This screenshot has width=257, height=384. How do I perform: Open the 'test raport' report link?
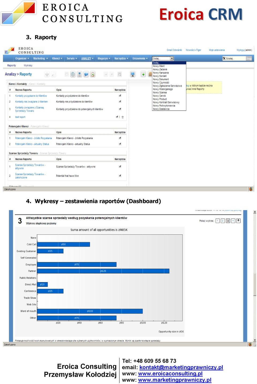coord(20,117)
